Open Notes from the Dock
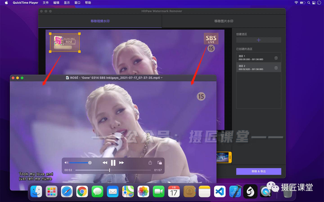 [205, 191]
